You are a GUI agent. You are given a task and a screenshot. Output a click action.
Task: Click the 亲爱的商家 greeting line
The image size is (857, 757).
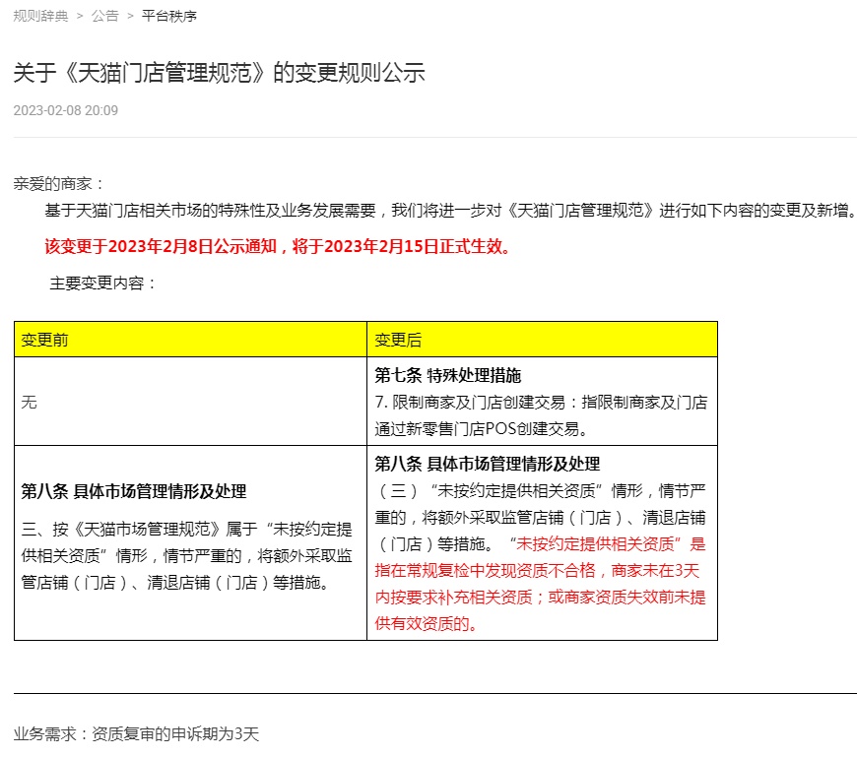(59, 184)
